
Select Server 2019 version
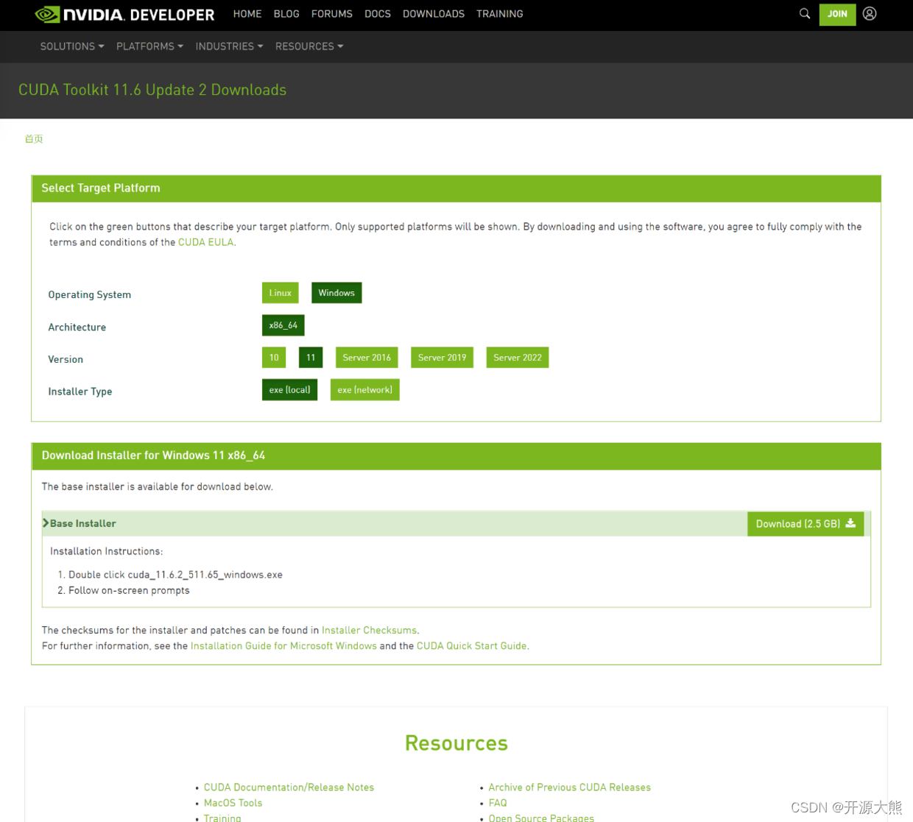(442, 358)
